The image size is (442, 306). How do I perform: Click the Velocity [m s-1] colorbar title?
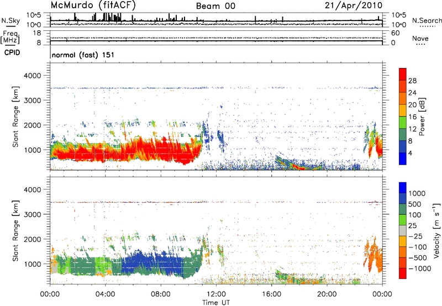(x=436, y=230)
